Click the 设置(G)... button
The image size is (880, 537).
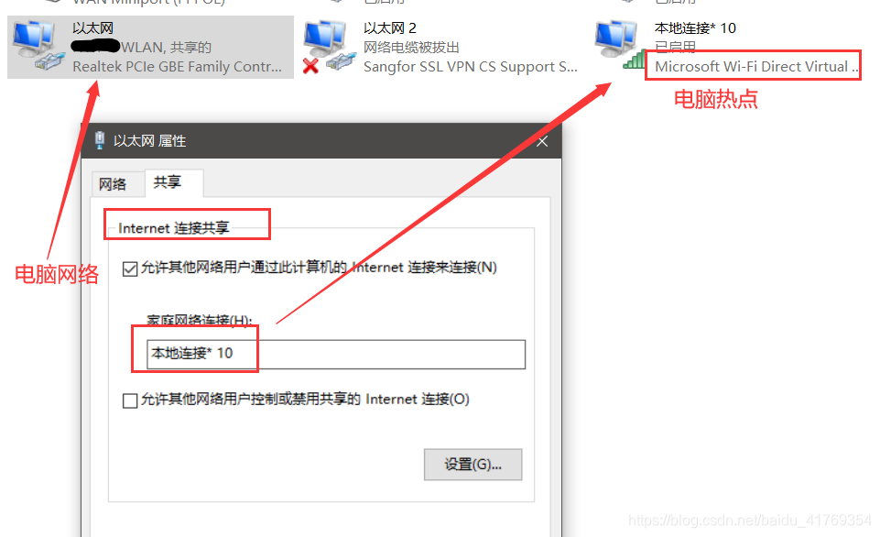click(x=473, y=465)
